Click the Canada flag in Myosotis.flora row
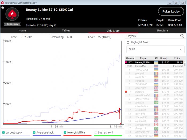This screenshot has width=187, height=140. pos(156,125)
